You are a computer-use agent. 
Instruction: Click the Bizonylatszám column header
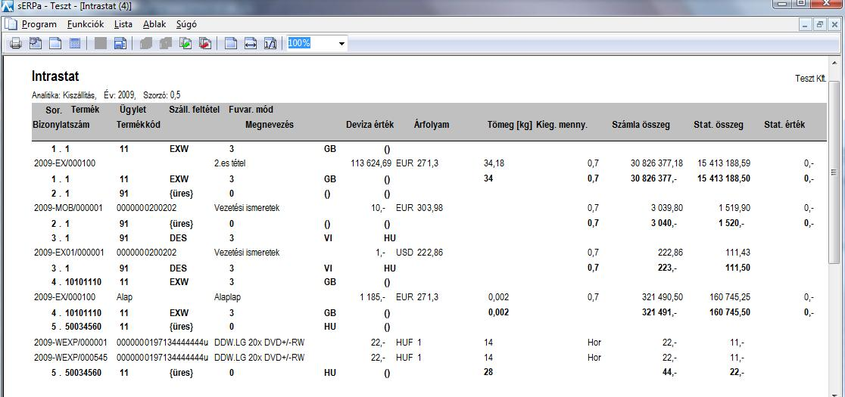point(61,125)
